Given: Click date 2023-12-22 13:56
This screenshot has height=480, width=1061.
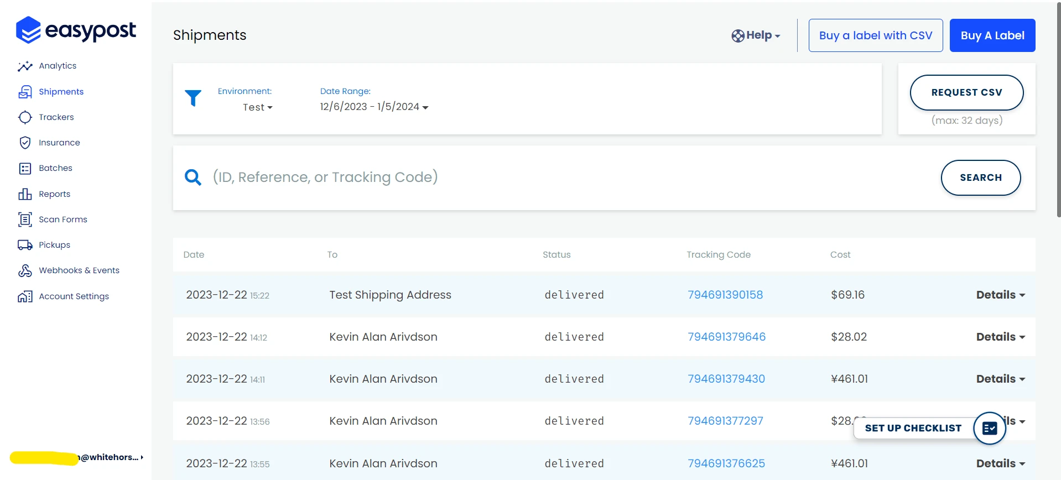Looking at the screenshot, I should click(227, 421).
